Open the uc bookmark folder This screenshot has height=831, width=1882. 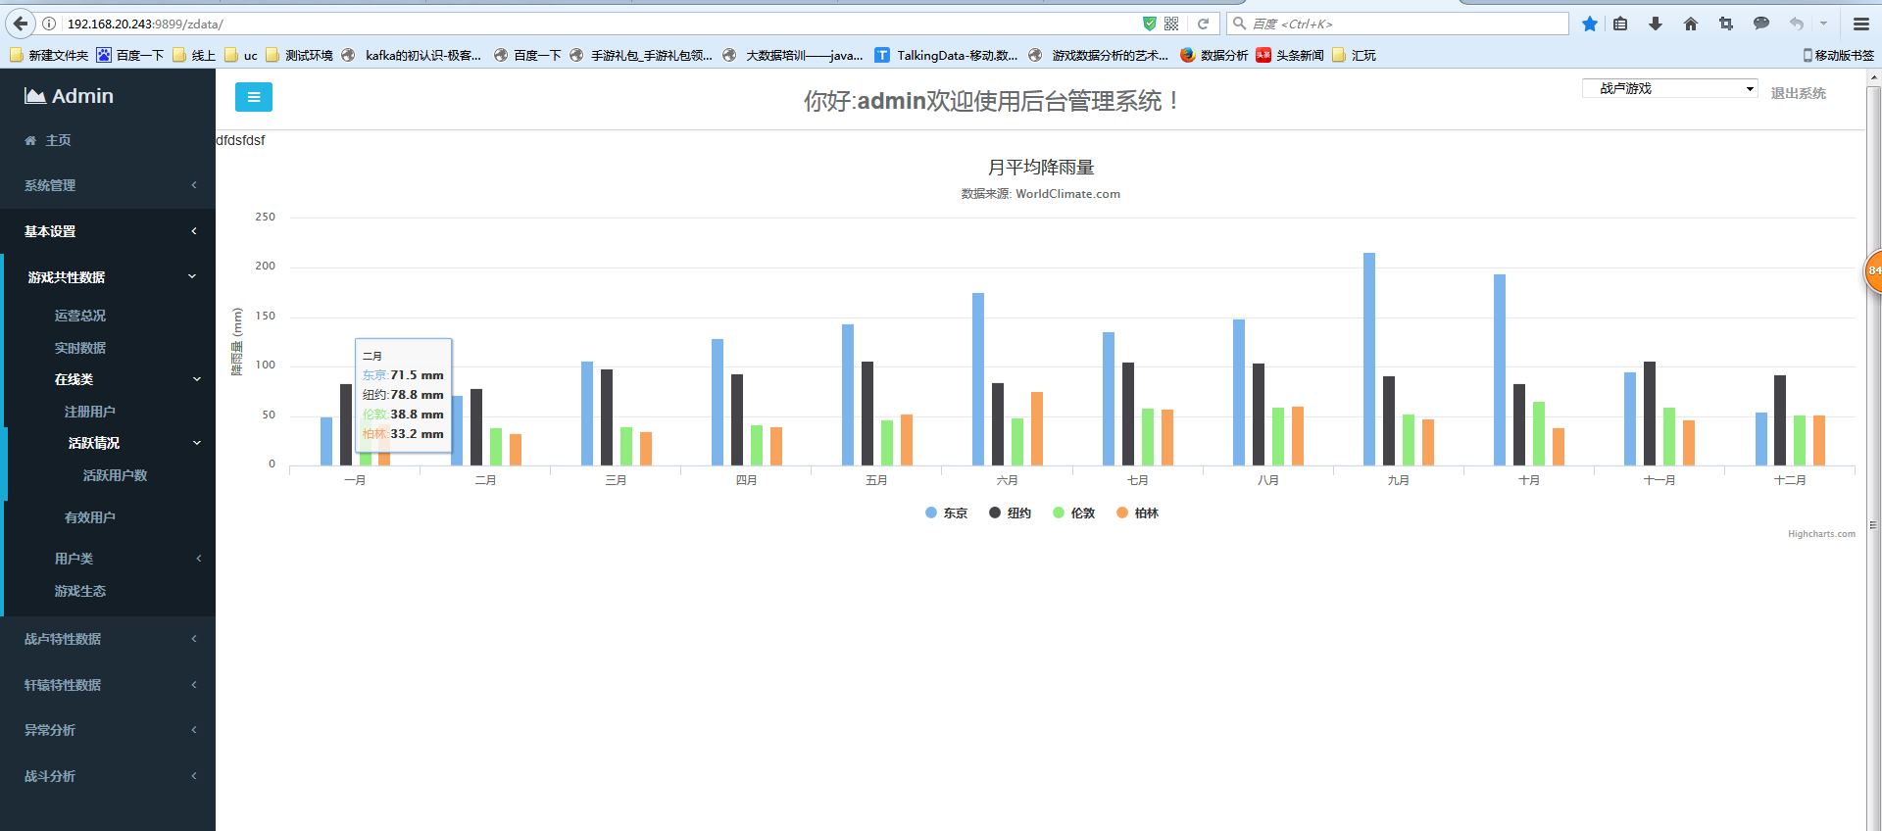pos(241,55)
